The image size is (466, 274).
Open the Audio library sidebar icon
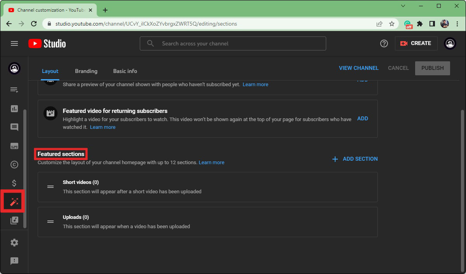[x=14, y=220]
